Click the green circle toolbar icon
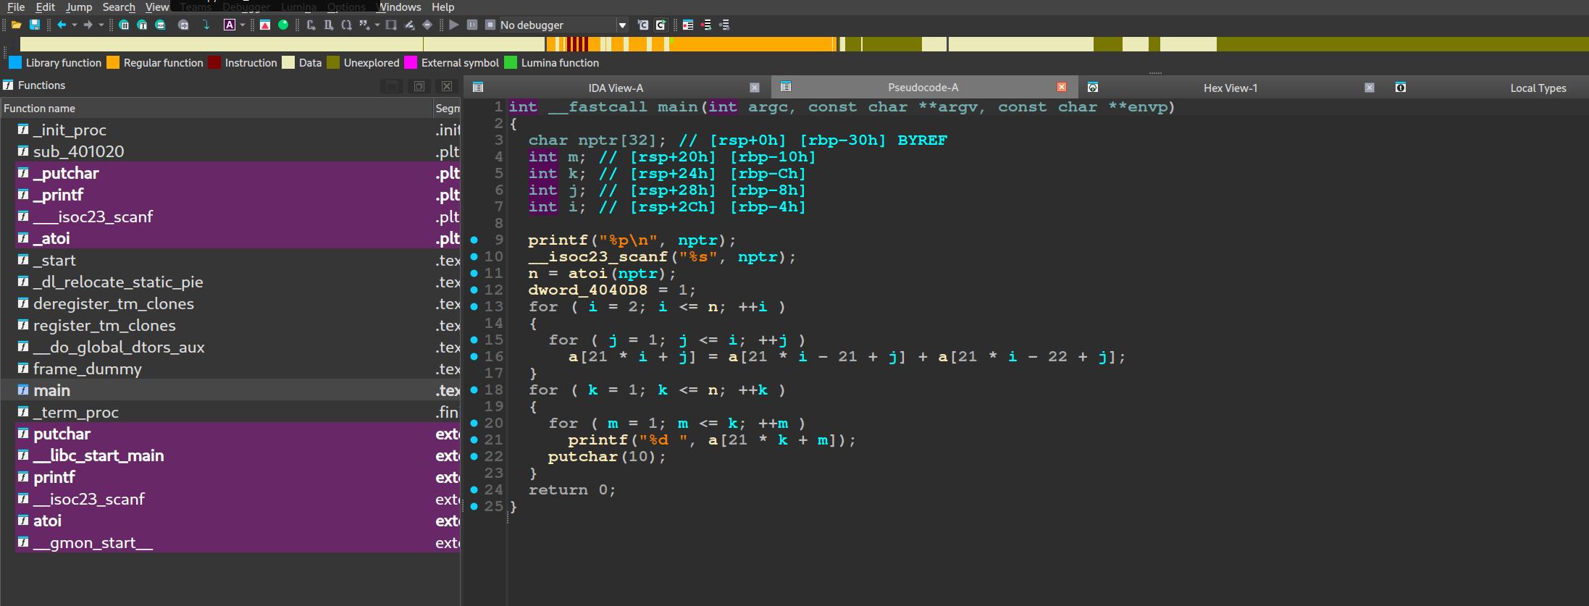 (283, 25)
